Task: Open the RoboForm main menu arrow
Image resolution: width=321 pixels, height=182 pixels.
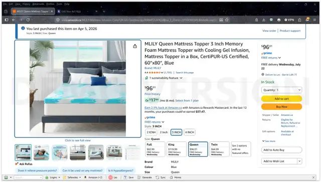Action: 11,177
